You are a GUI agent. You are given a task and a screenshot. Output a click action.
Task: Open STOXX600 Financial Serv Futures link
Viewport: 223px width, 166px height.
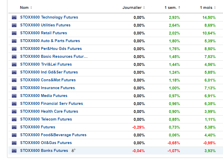[x=51, y=104]
